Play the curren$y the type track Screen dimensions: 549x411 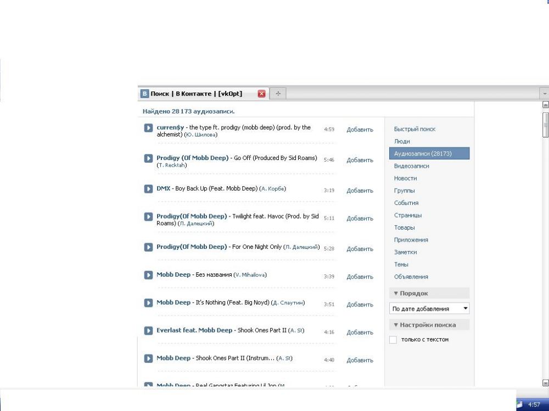pos(148,128)
